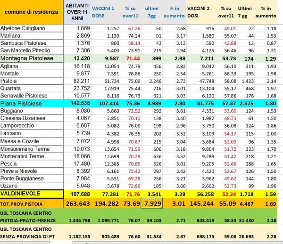Select the 'Marliana' row label
Viewport: 283px width, 244px height.
tap(32, 36)
